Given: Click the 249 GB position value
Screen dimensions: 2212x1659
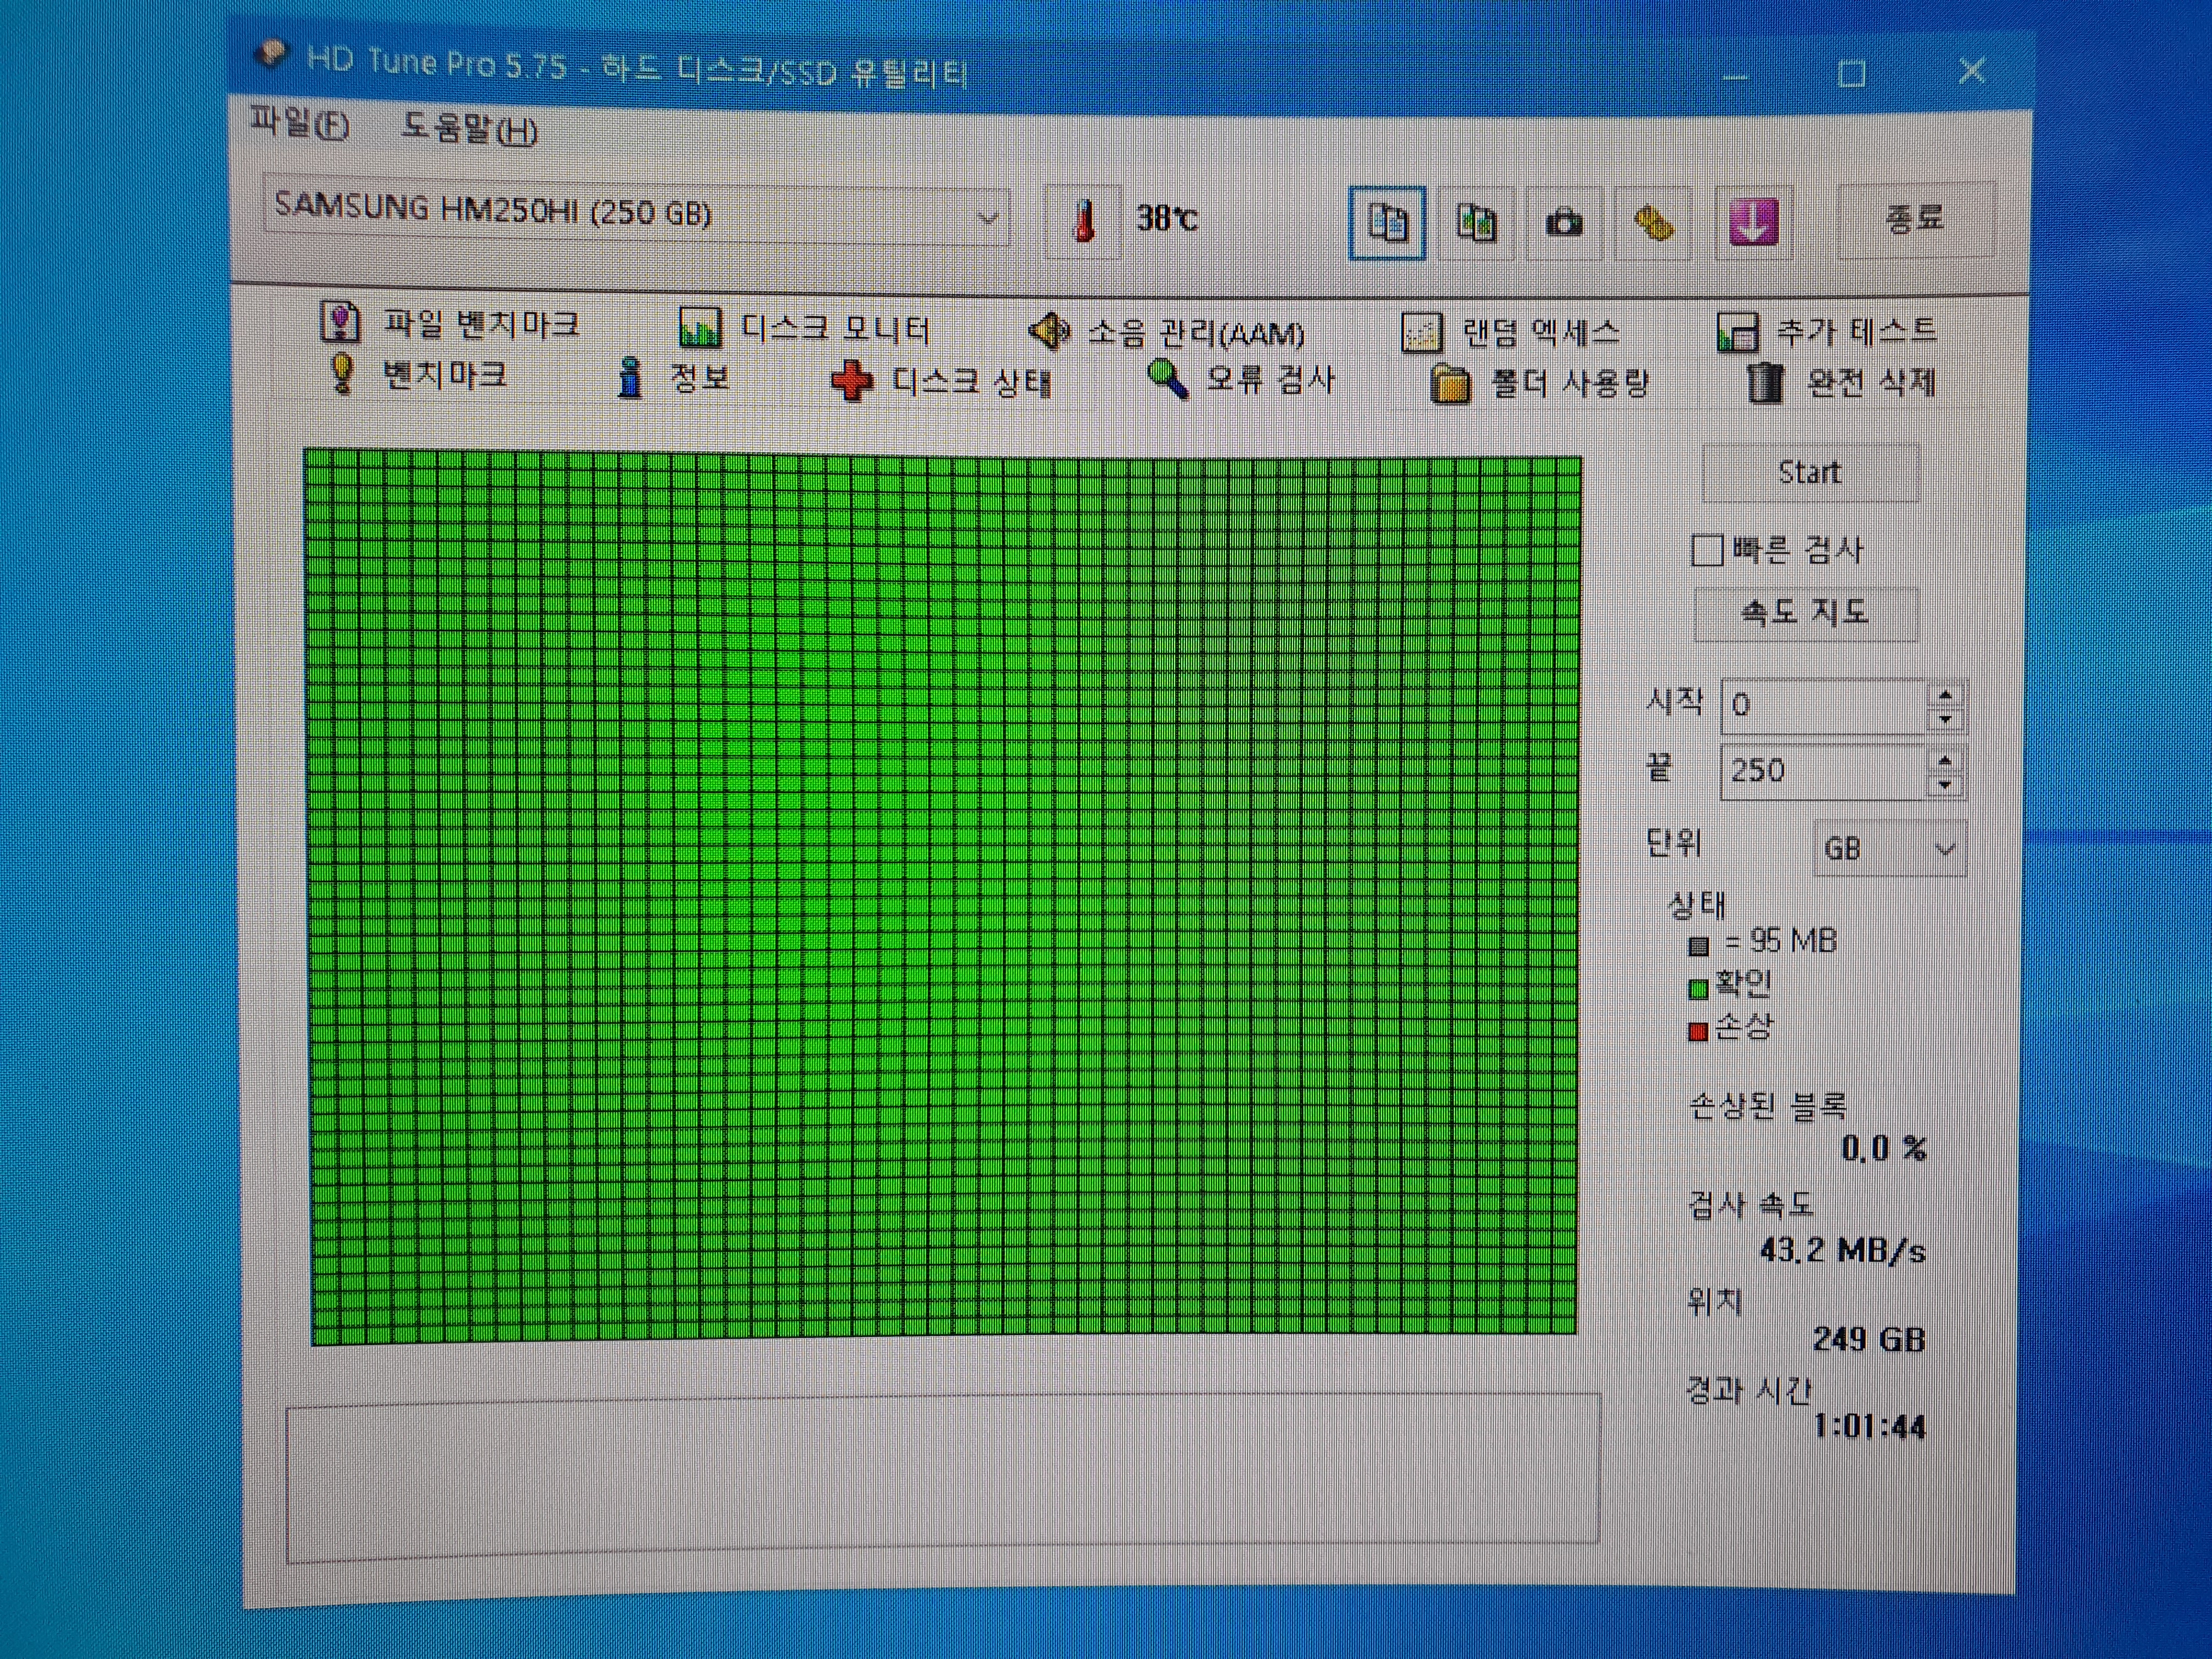Looking at the screenshot, I should [x=1868, y=1338].
